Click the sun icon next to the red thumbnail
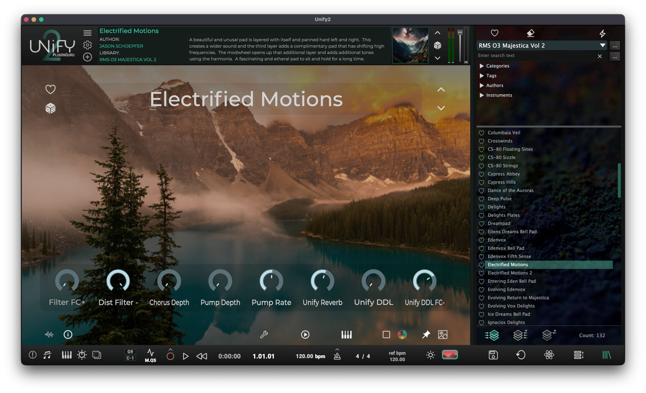 tap(430, 355)
